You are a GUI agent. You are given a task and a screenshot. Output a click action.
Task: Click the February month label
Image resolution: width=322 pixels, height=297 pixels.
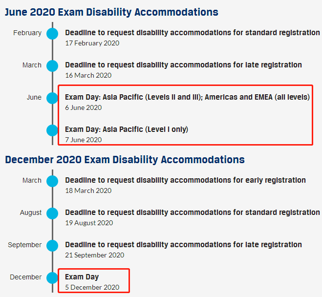pyautogui.click(x=27, y=33)
